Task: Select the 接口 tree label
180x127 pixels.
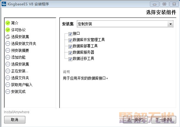Action: point(76,33)
